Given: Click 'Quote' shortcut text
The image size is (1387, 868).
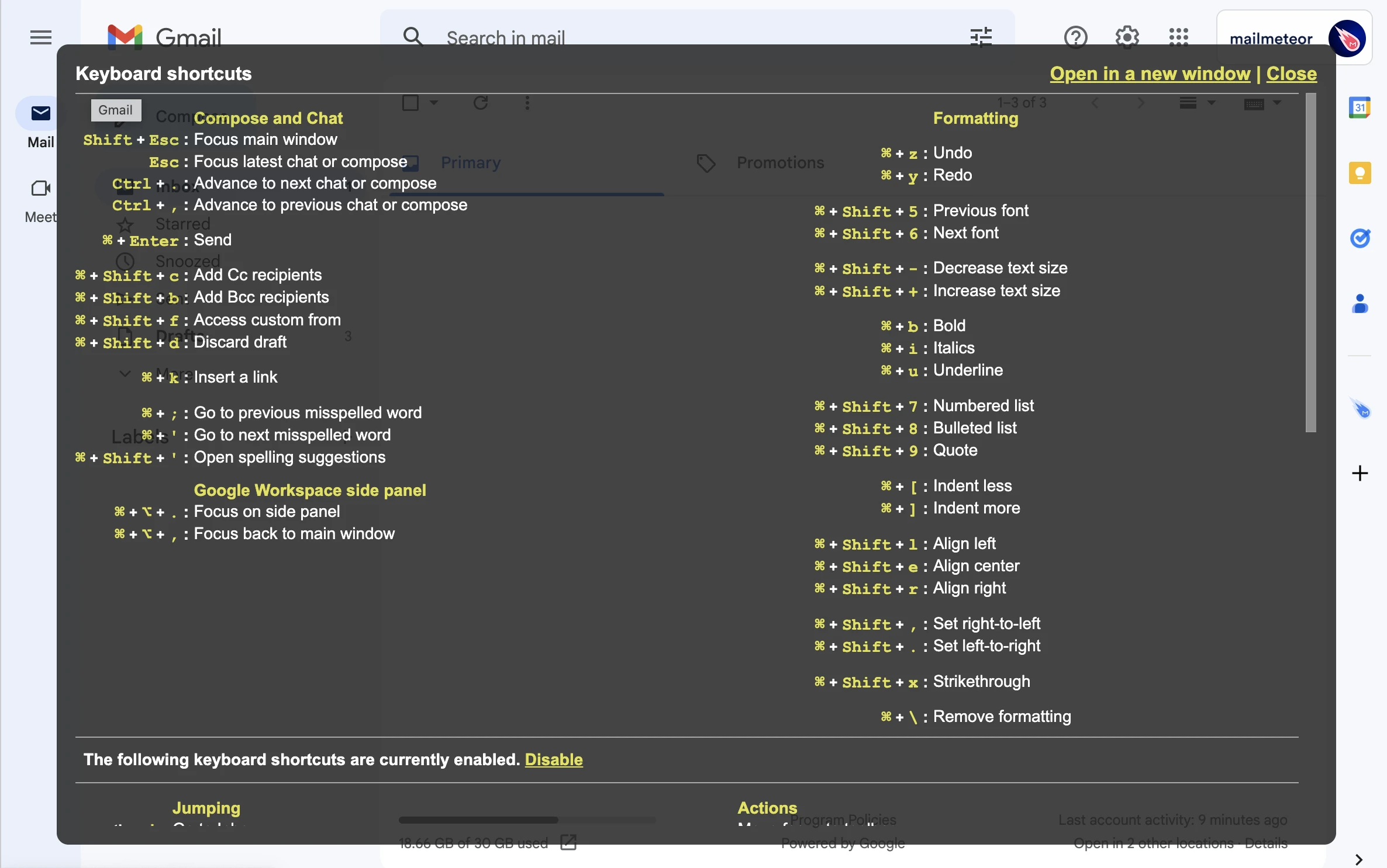Looking at the screenshot, I should pos(954,450).
